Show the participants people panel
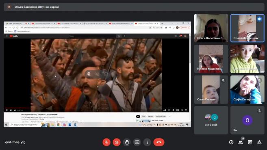The image size is (267, 150). 241,142
